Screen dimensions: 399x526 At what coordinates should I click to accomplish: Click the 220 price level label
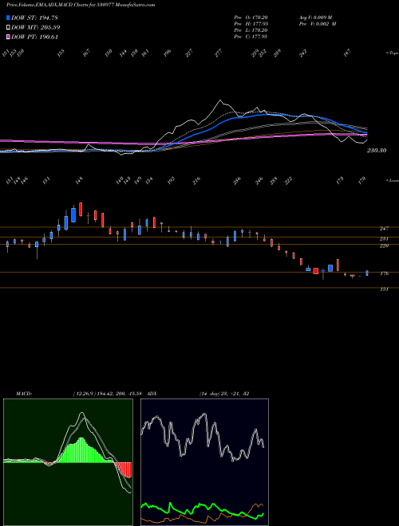coord(384,246)
